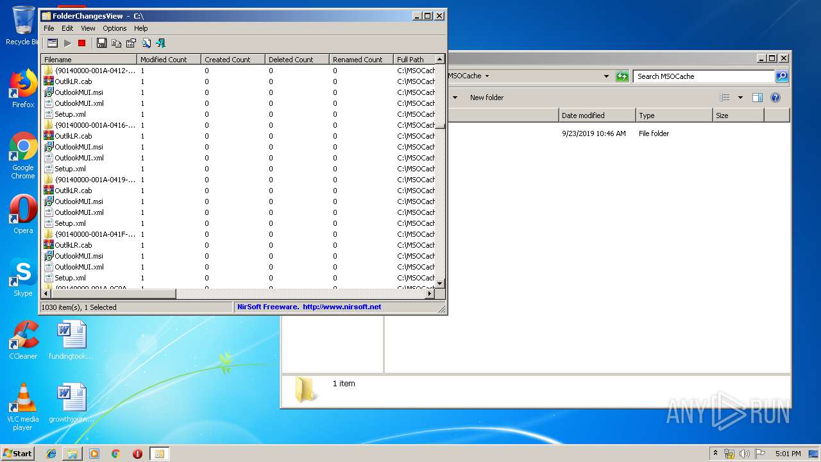Viewport: 821px width, 462px height.
Task: Select the File folder row dated 9/23/2019
Action: [587, 133]
